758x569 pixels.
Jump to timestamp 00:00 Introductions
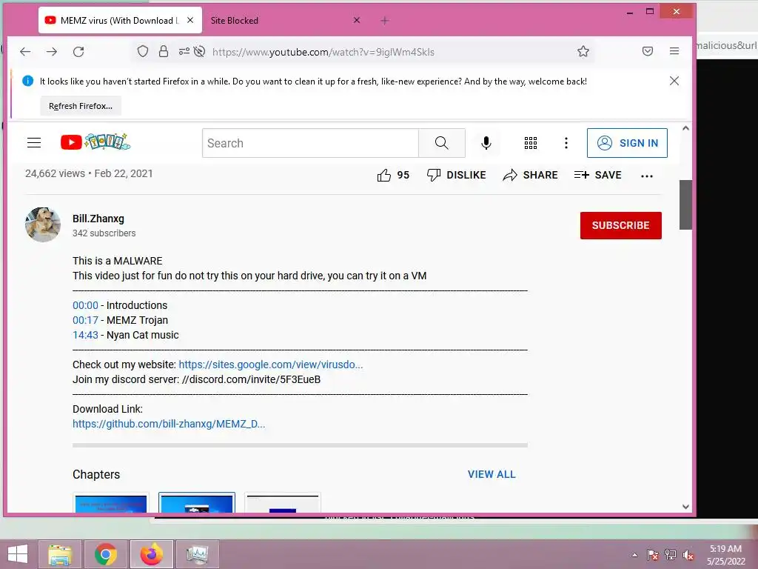[85, 305]
